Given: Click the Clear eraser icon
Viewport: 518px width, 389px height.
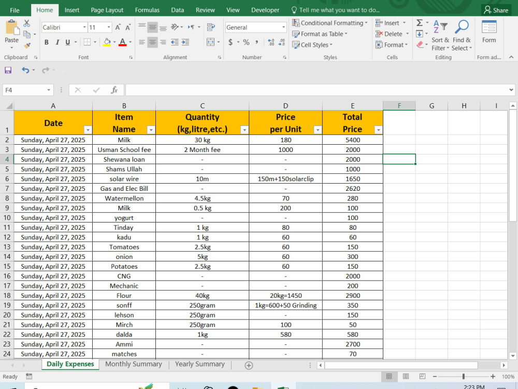Looking at the screenshot, I should pyautogui.click(x=420, y=44).
